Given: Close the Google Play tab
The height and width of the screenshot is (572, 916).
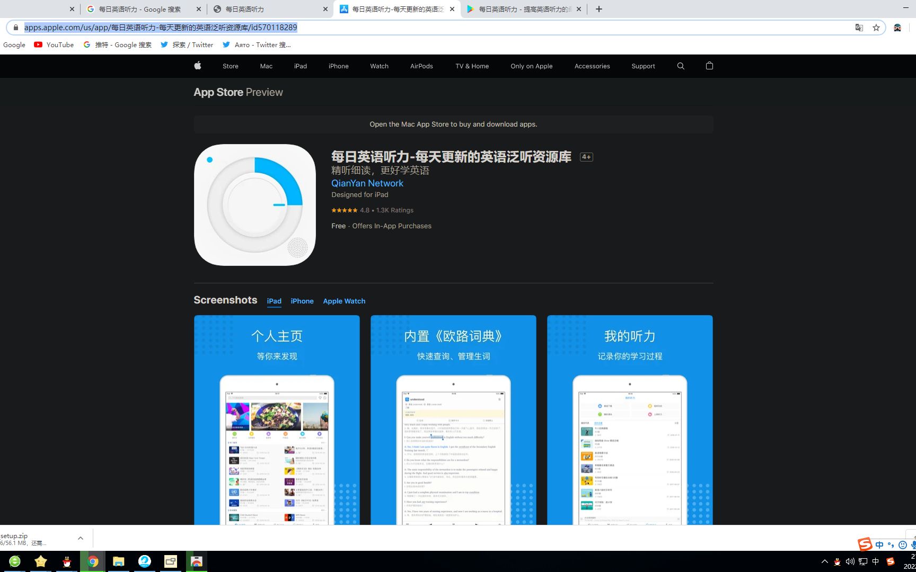Looking at the screenshot, I should [x=579, y=9].
